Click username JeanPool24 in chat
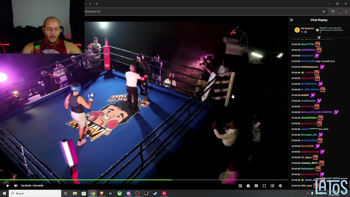 tap(308, 101)
